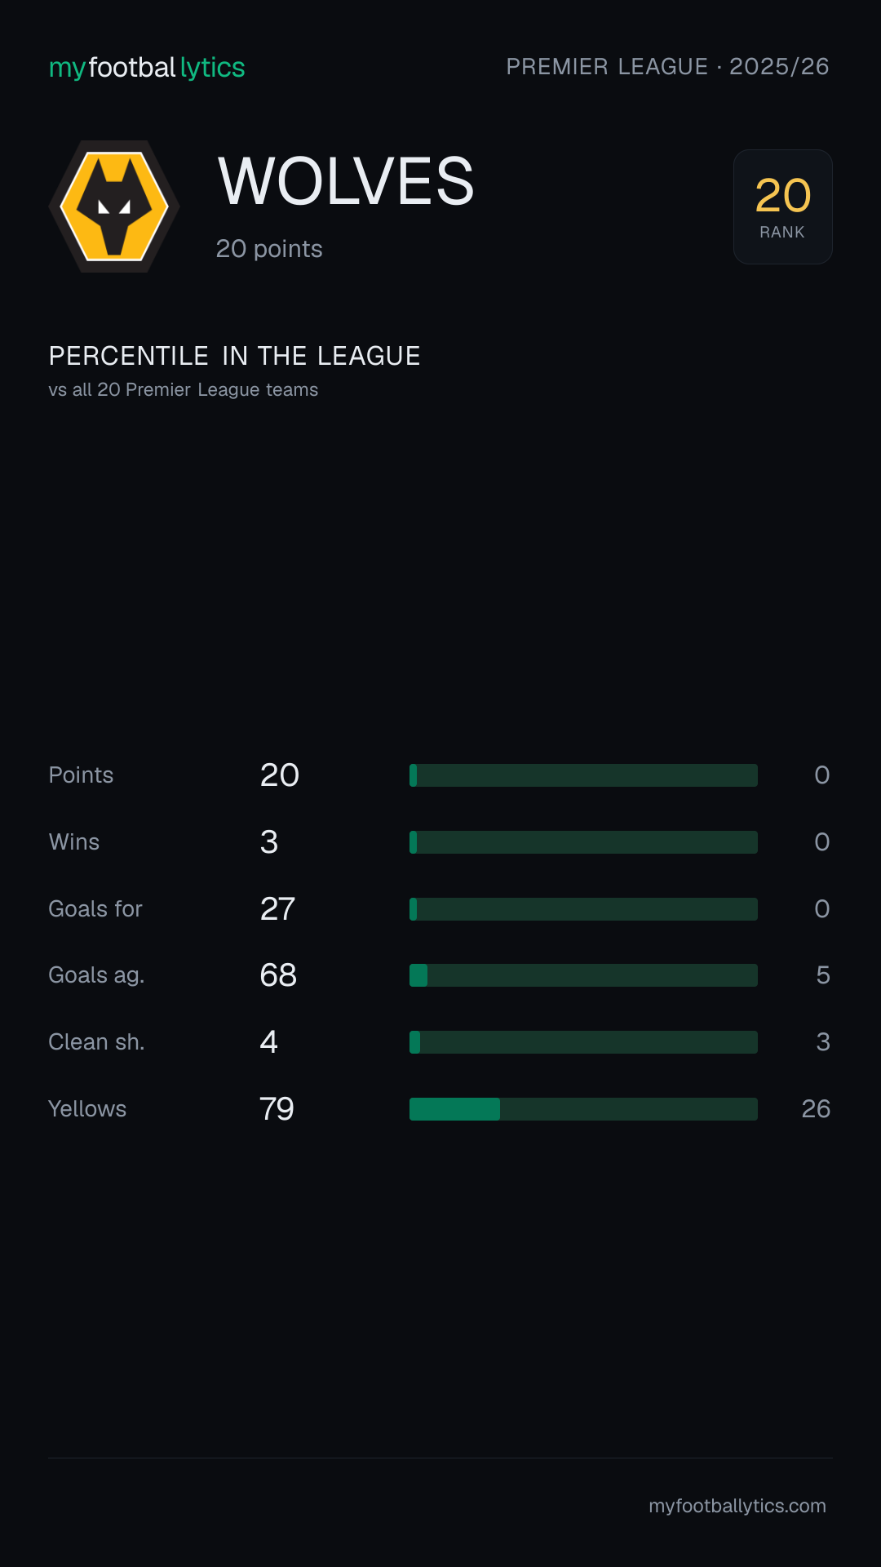Viewport: 881px width, 1567px height.
Task: Select the Clean sh. stat label
Action: click(x=96, y=1041)
